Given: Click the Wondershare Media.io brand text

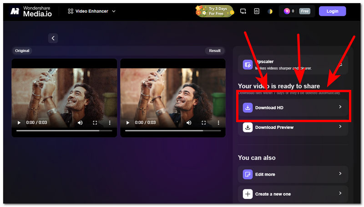Looking at the screenshot, I should [x=37, y=12].
